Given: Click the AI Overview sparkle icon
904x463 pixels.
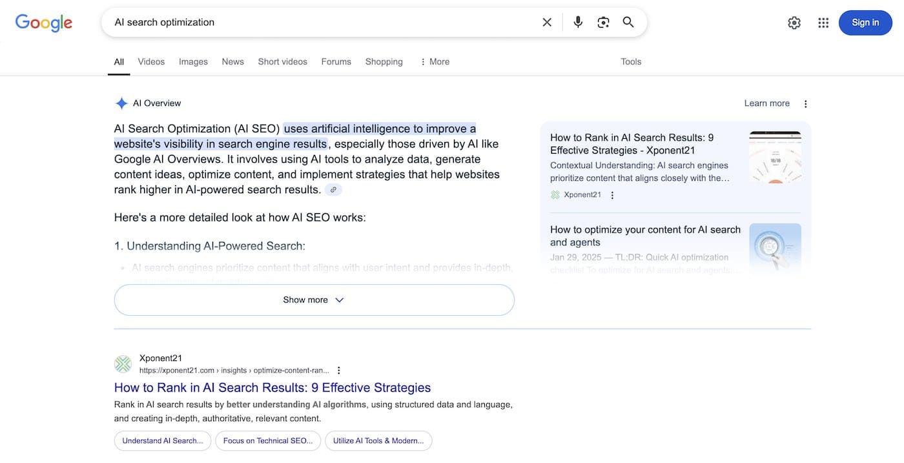Looking at the screenshot, I should pyautogui.click(x=121, y=102).
